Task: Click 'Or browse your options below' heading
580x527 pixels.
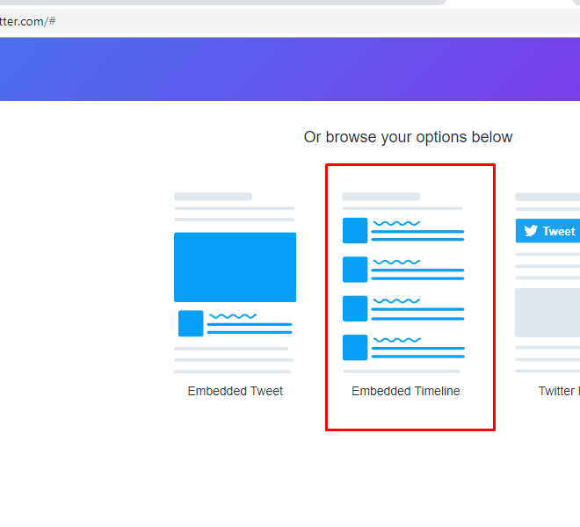Action: click(x=408, y=137)
